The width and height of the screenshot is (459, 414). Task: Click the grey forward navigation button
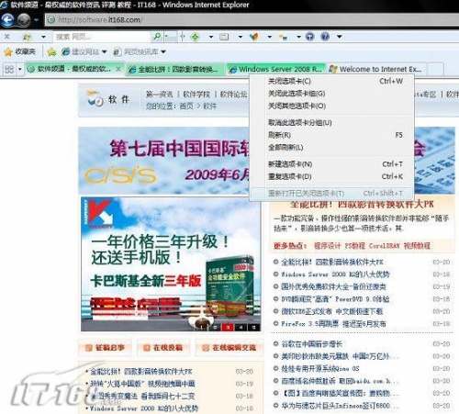(x=24, y=20)
